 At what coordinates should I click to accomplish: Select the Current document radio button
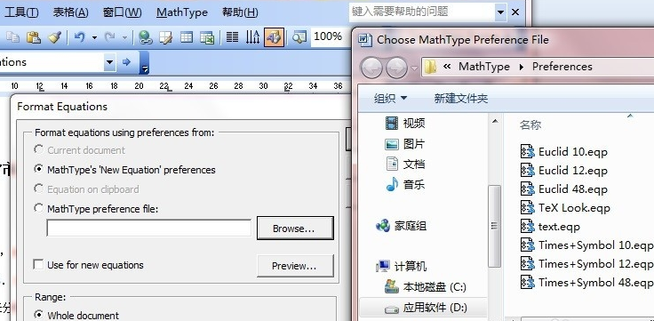[38, 149]
